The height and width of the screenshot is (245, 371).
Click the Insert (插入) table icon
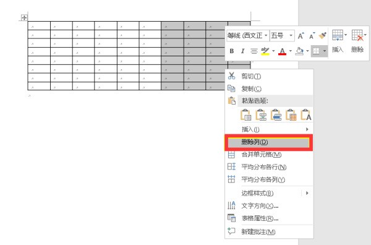pos(338,35)
